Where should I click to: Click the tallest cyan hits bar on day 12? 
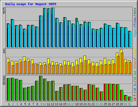(x=53, y=28)
